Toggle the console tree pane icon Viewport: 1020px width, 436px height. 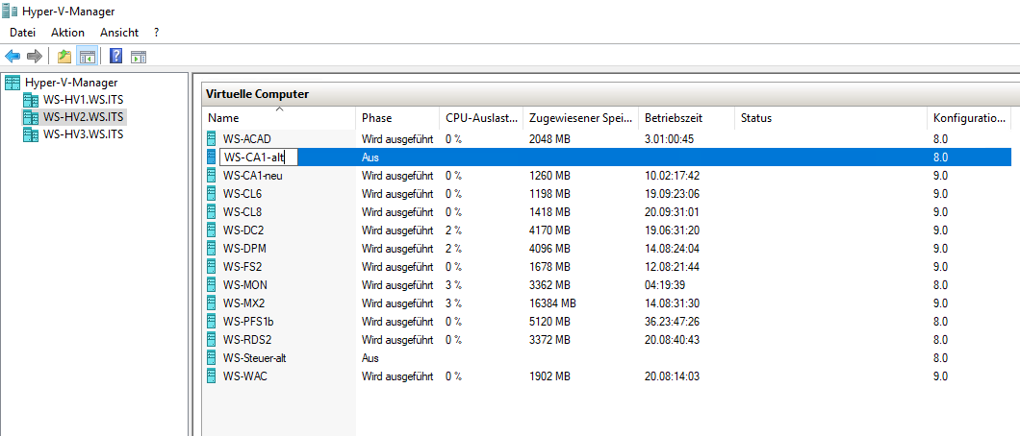tap(88, 57)
